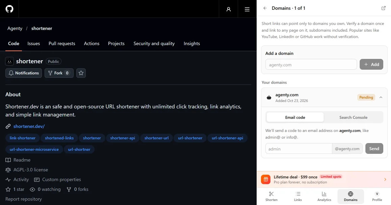Open the link-shortener topic tag
The height and width of the screenshot is (205, 391).
(23, 138)
